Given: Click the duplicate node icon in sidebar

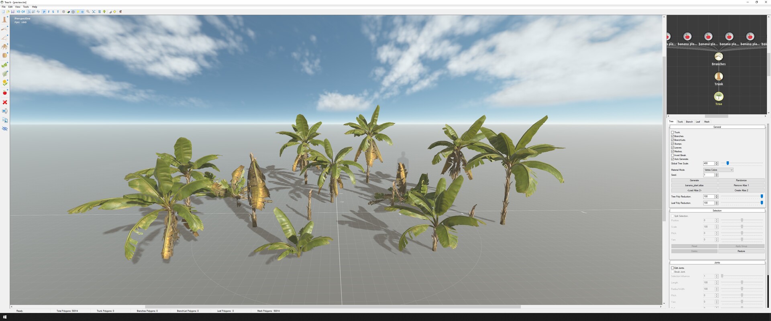Looking at the screenshot, I should (5, 120).
